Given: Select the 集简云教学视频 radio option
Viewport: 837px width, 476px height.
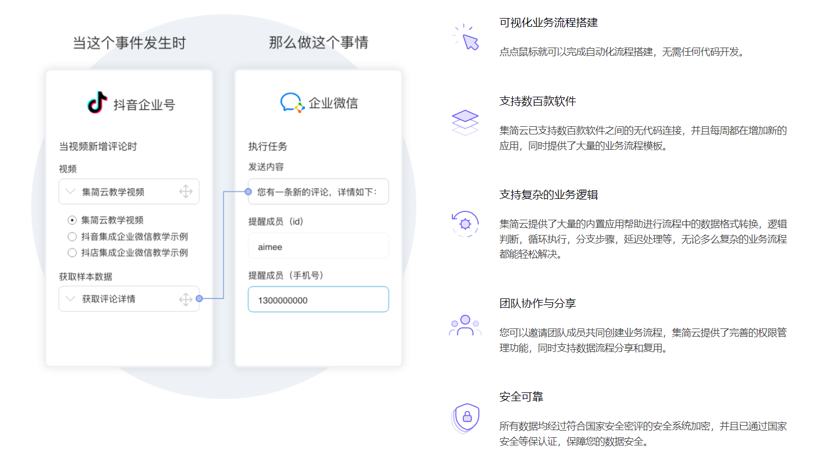Looking at the screenshot, I should point(72,220).
